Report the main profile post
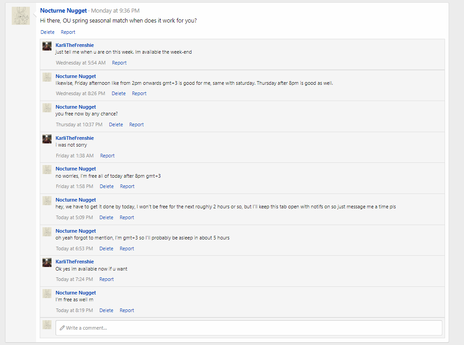The height and width of the screenshot is (345, 464). tap(68, 32)
